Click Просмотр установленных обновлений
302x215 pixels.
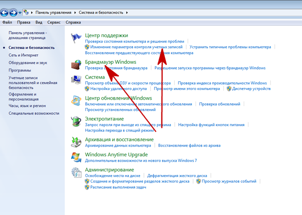point(120,110)
